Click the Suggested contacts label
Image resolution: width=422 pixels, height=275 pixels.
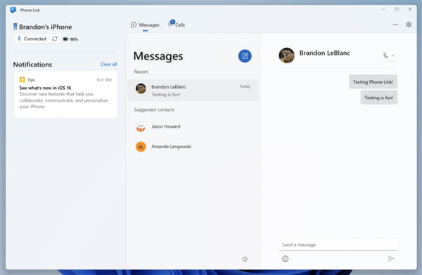pyautogui.click(x=154, y=109)
